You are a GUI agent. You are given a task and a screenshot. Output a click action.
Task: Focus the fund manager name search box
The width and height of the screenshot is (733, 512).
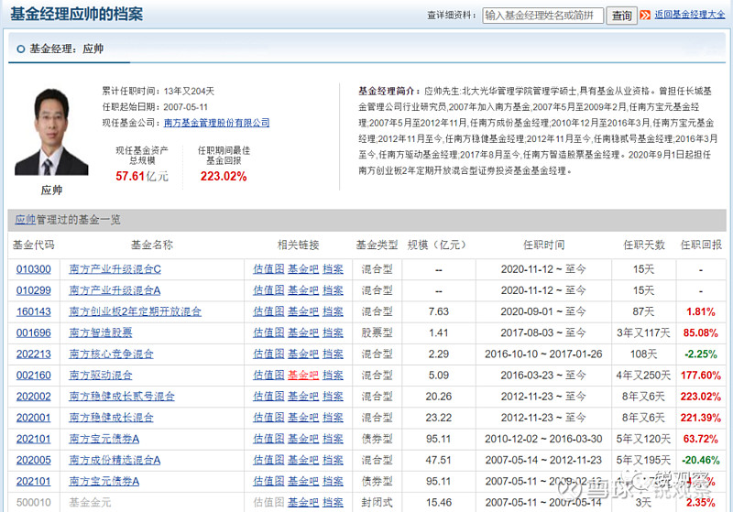[x=542, y=16]
